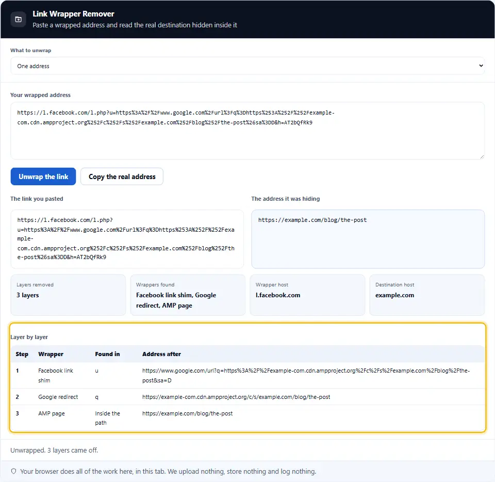Click the final address in step 3 row
This screenshot has width=495, height=482.
187,413
